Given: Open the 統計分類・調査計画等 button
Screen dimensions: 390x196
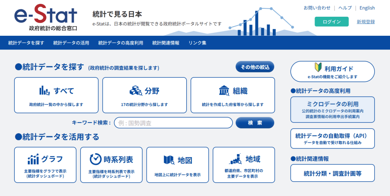Looking at the screenshot, I should 332,173.
